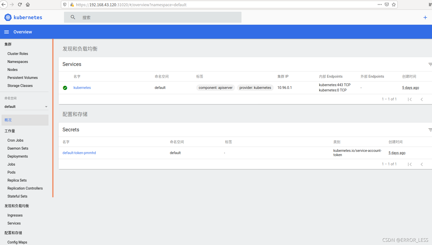Click the 10.96.0.1 cluster IP cell

coord(284,88)
